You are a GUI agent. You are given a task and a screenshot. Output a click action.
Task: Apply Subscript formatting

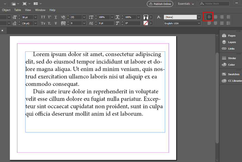point(49,23)
